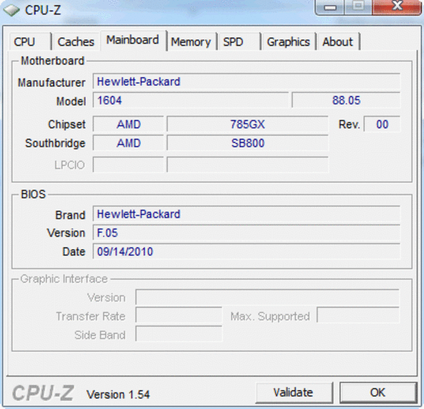Open the Caches tab
424x409 pixels.
[x=76, y=42]
